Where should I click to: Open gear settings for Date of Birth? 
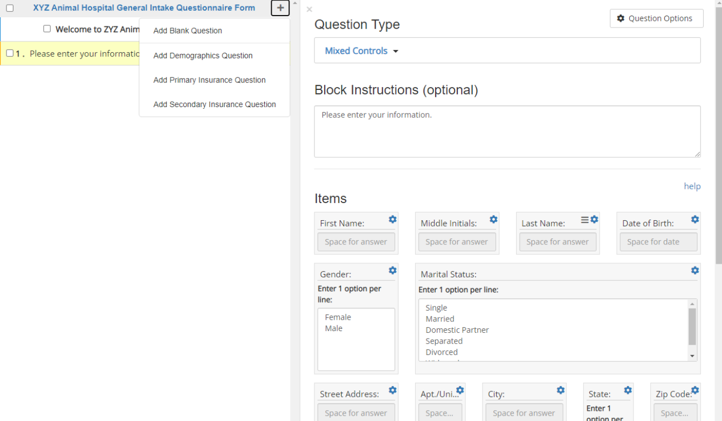tap(695, 220)
